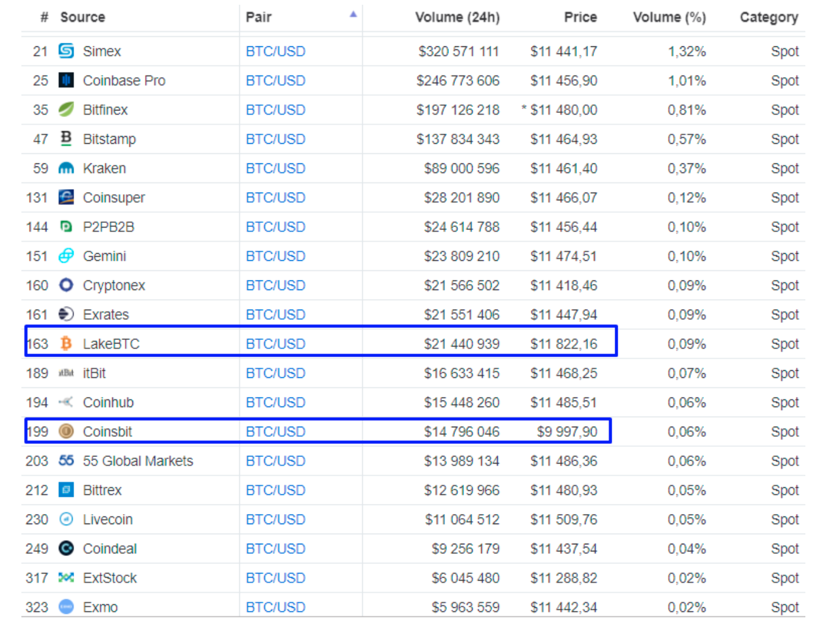Open BTC/USD pair link for Coinhub

pyautogui.click(x=276, y=402)
